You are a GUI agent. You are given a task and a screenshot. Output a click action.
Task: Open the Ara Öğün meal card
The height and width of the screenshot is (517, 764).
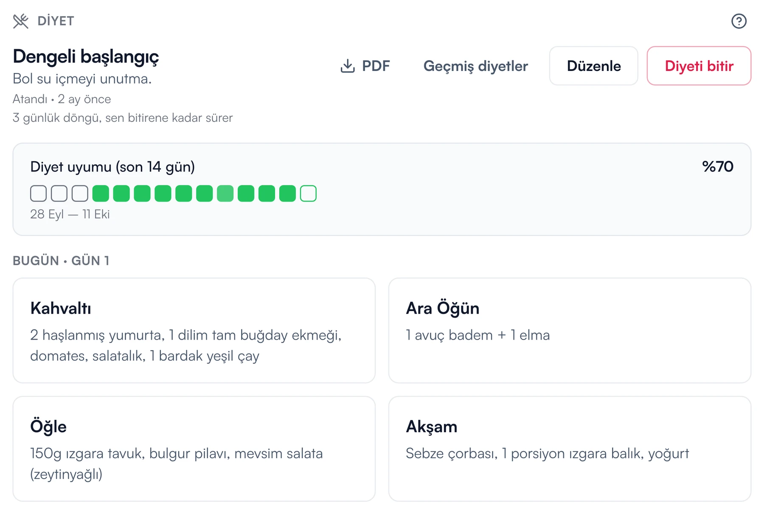click(570, 331)
